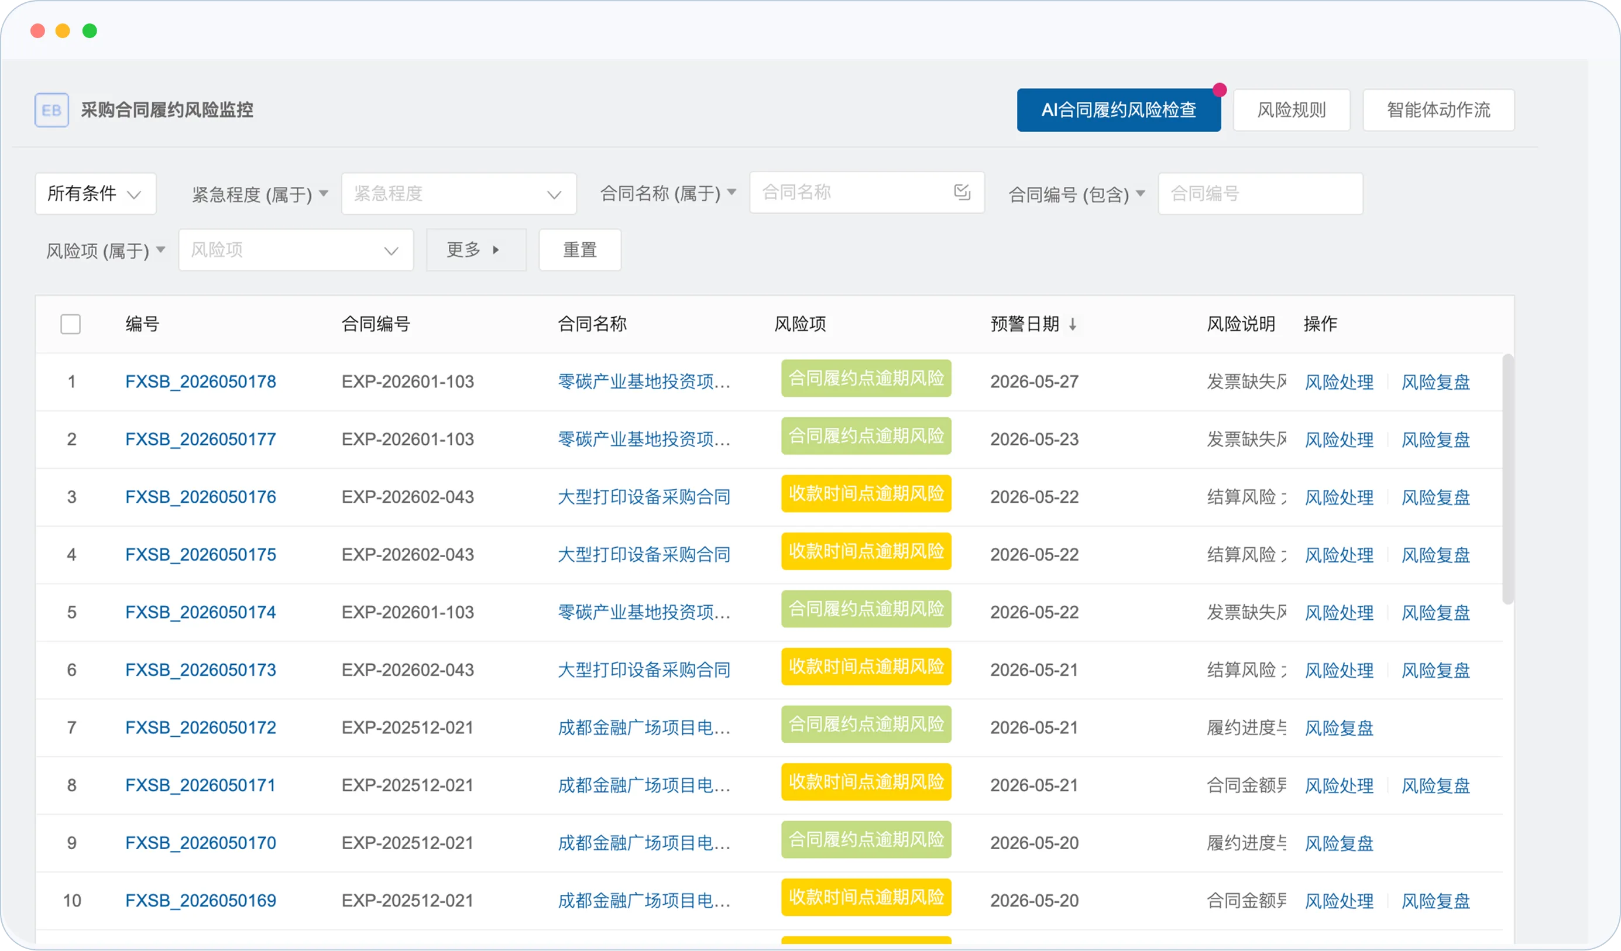
Task: Click 风险处理 for FXSB_2026050178
Action: click(x=1340, y=383)
